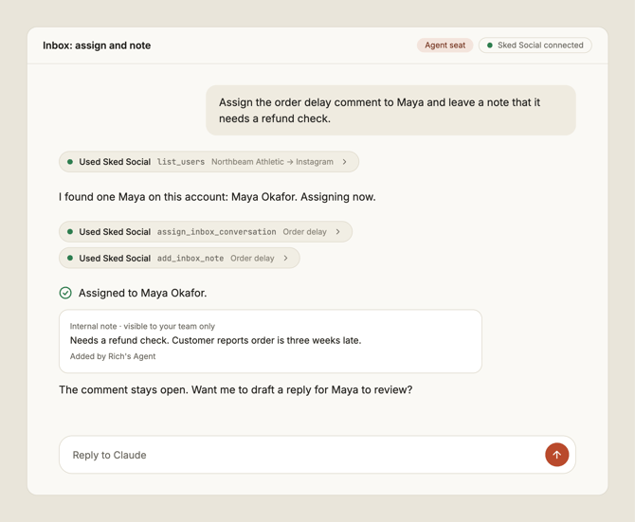Click the user message about assigning to Maya

pos(390,111)
